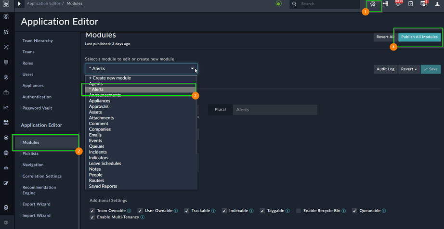Open the up-down arrows icon in left rail
Screen dimensions: 444x229
click(6, 32)
